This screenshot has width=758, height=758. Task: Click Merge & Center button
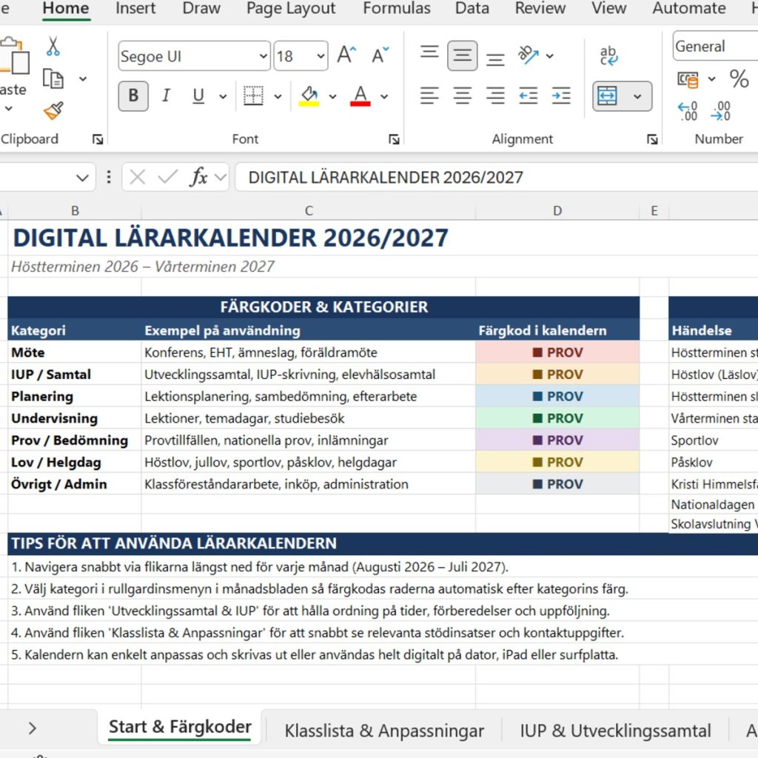[607, 95]
